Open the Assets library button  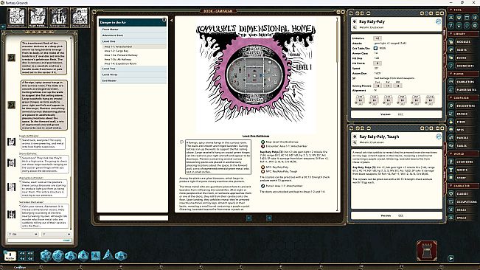(x=462, y=49)
